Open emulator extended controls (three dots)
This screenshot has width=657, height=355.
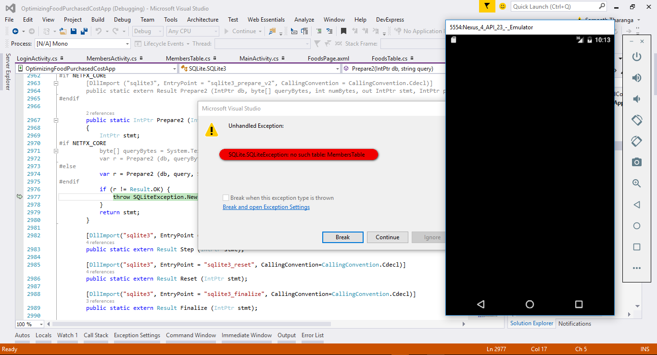(637, 268)
